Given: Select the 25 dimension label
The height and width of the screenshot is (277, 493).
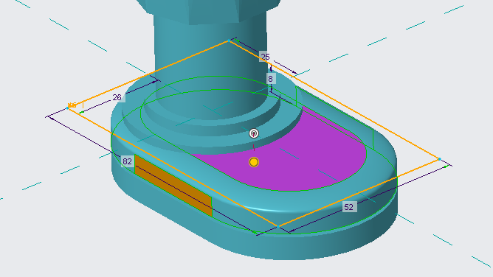Looking at the screenshot, I should pyautogui.click(x=266, y=57).
